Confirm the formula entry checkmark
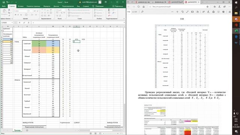Viewport: 240px width, 135px height. point(24,22)
